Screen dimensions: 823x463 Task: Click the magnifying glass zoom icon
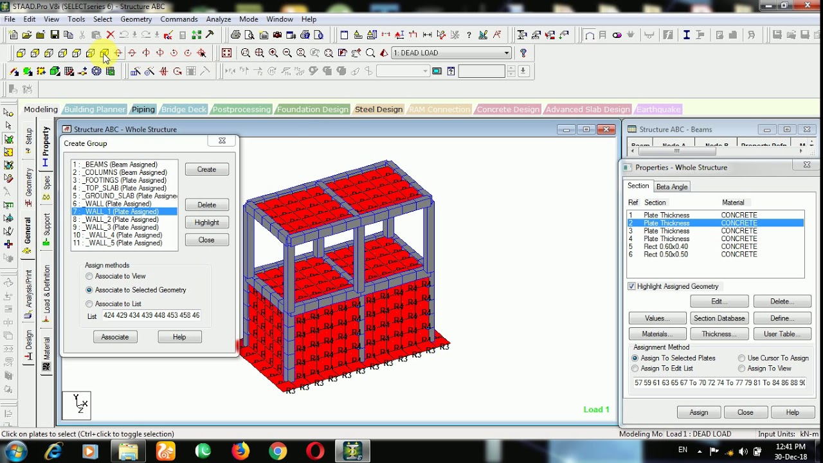(370, 53)
